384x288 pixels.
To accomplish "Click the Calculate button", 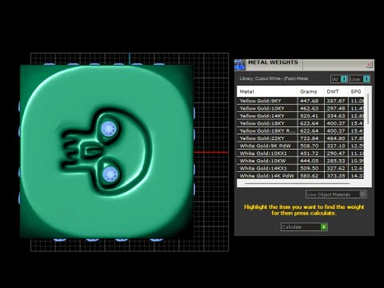I will tap(304, 227).
